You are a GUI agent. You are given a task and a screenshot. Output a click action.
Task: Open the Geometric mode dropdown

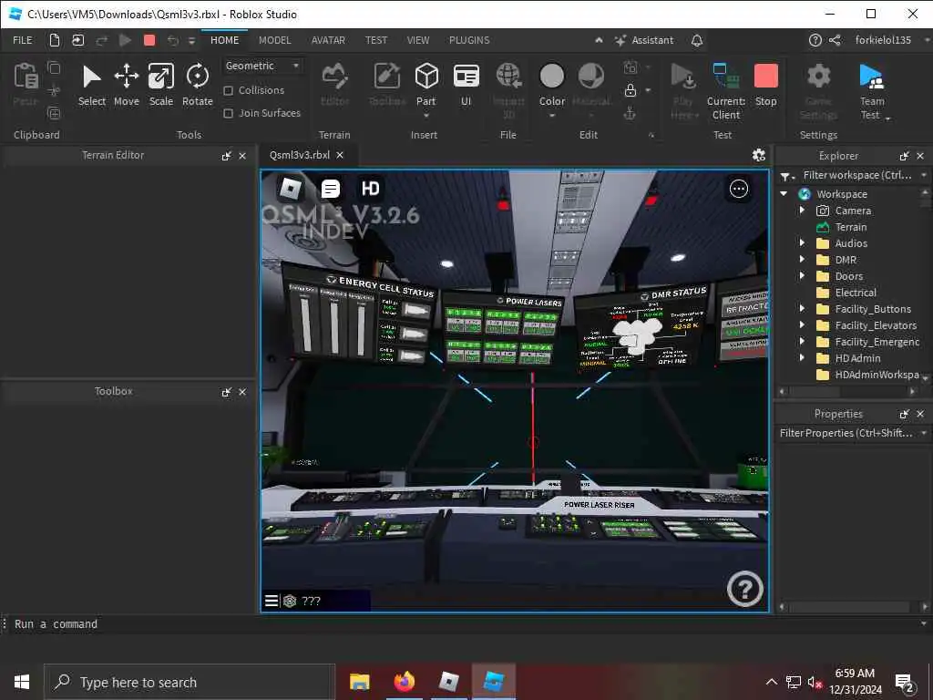point(262,66)
